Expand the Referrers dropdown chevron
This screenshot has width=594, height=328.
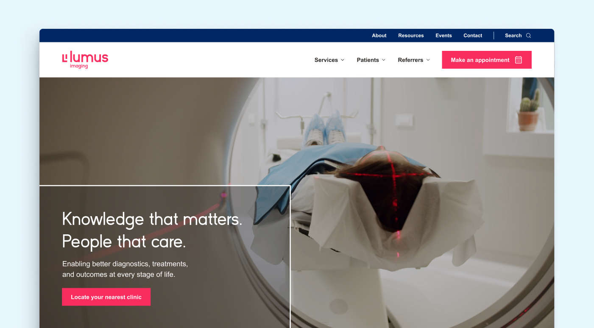pos(428,60)
